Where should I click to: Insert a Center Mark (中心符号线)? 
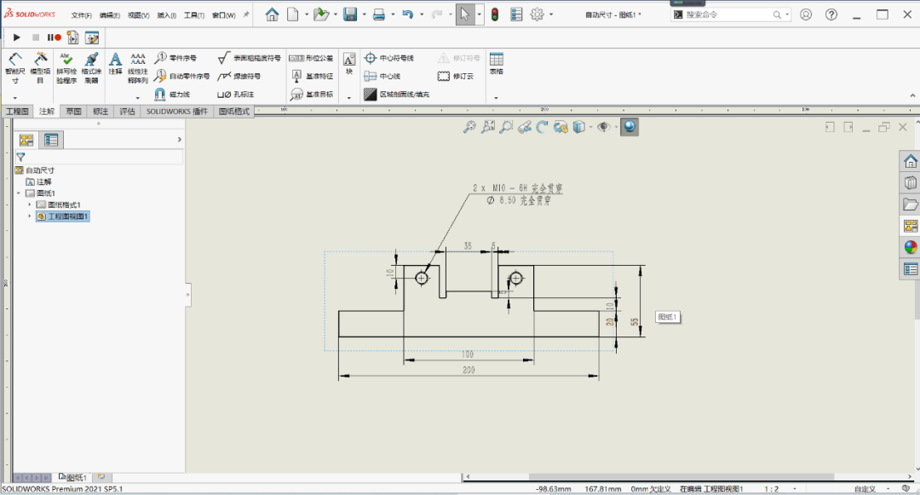click(x=388, y=57)
